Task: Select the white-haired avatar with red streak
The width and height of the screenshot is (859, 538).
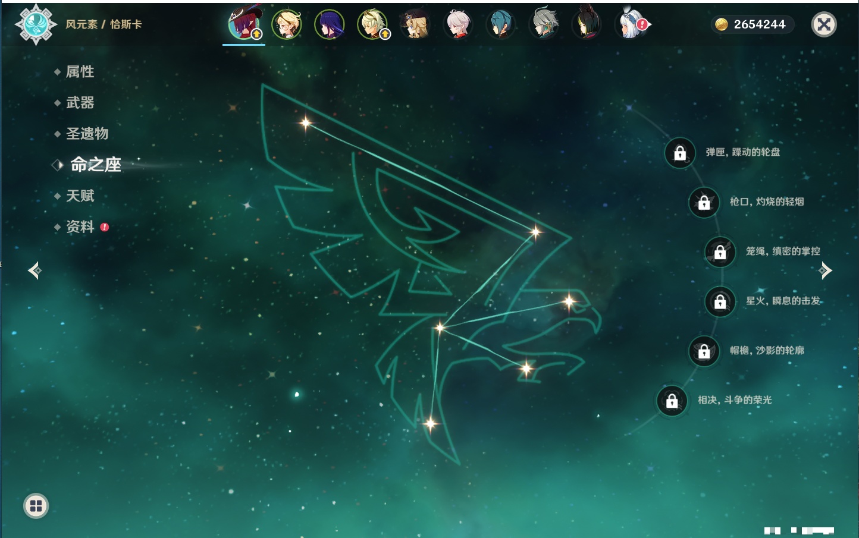Action: (458, 24)
